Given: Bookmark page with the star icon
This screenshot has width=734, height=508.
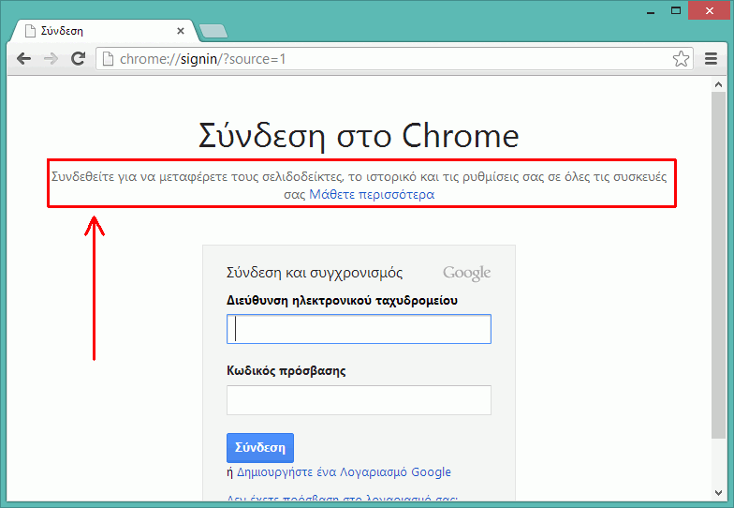Looking at the screenshot, I should [x=681, y=59].
